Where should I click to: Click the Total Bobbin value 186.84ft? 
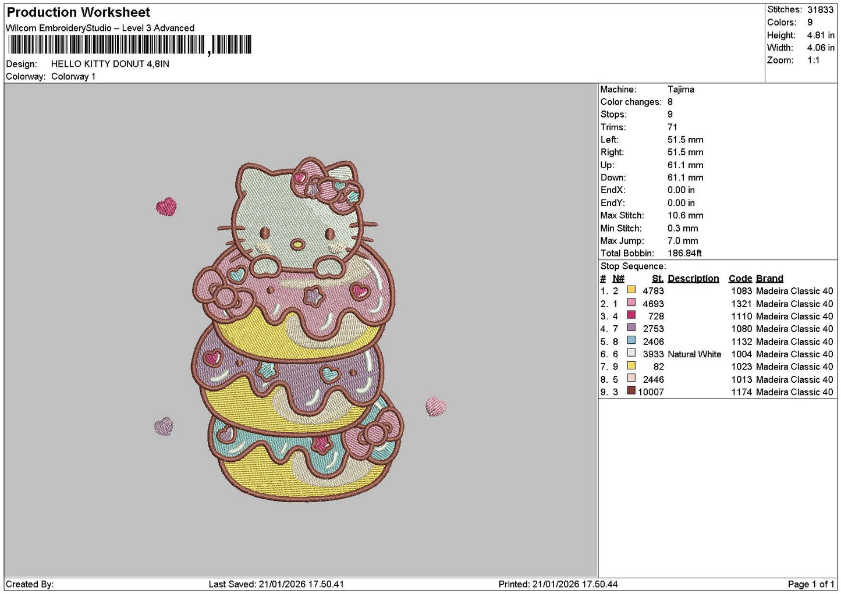pos(684,254)
